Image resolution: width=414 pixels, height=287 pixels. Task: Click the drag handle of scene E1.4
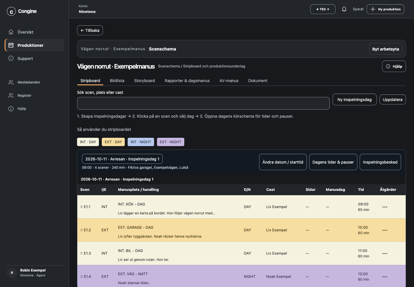[x=81, y=277]
